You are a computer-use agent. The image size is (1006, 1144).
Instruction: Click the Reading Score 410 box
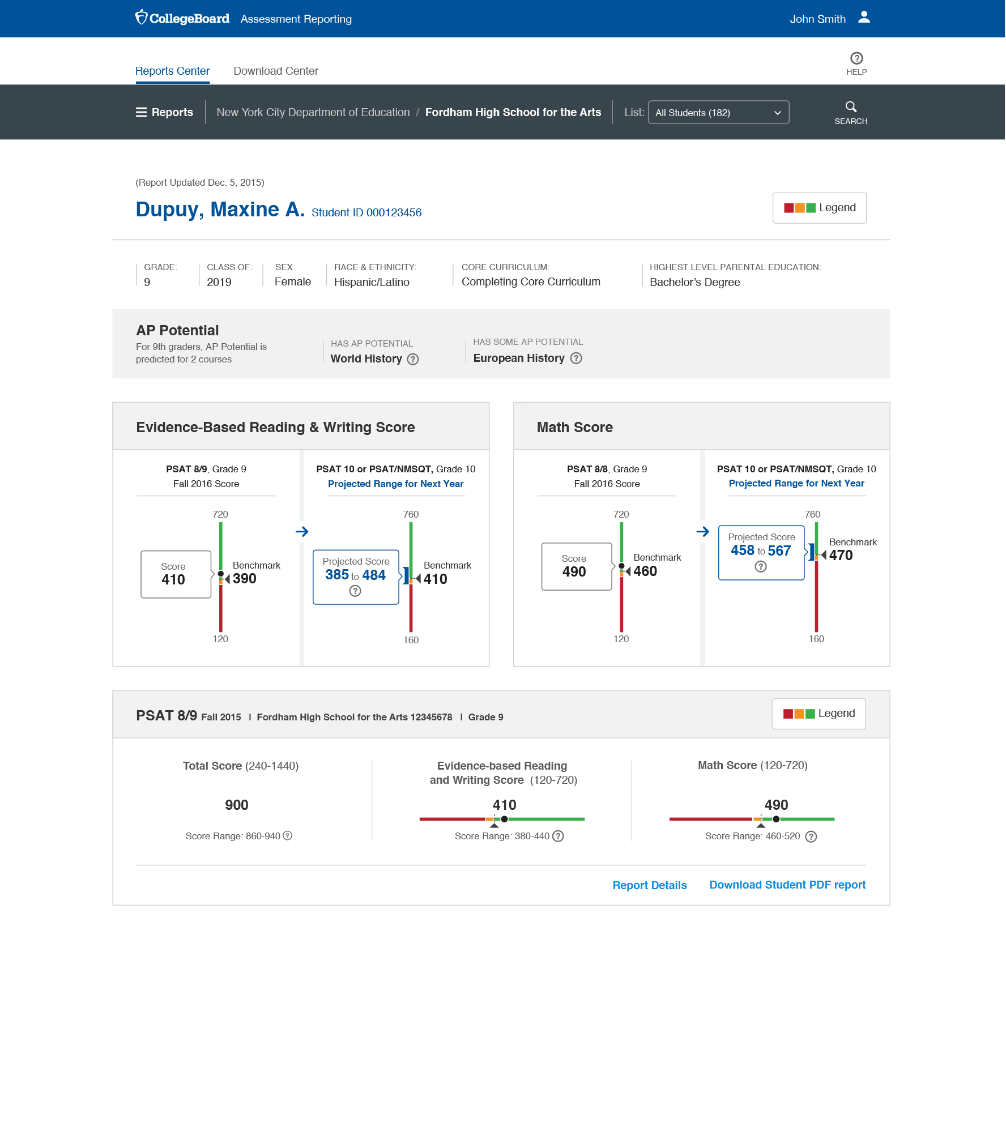pyautogui.click(x=176, y=574)
